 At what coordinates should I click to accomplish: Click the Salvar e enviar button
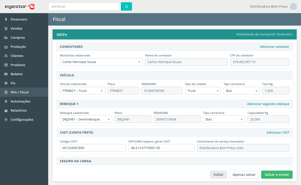tap(277, 175)
